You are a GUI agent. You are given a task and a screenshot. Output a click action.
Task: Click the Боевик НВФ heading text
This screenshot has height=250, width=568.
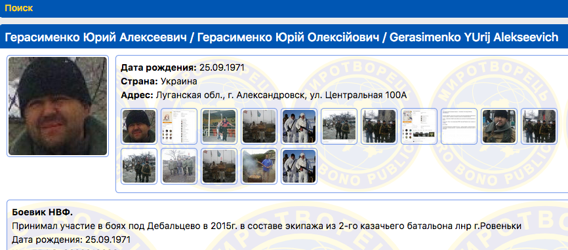pyautogui.click(x=42, y=213)
